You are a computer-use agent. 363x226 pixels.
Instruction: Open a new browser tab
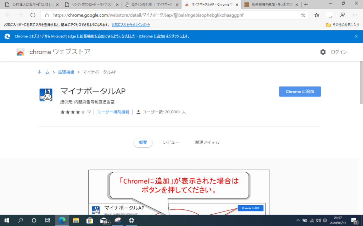[x=306, y=4]
